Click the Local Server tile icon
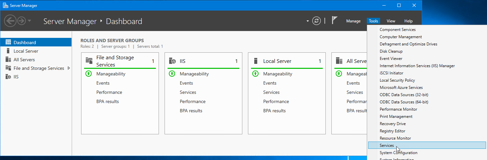This screenshot has width=487, height=160. click(256, 61)
